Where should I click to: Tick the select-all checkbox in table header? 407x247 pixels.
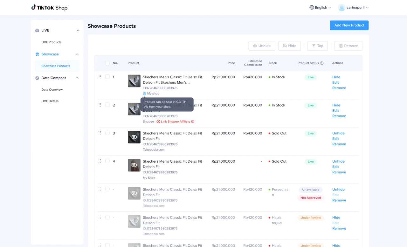pyautogui.click(x=107, y=63)
